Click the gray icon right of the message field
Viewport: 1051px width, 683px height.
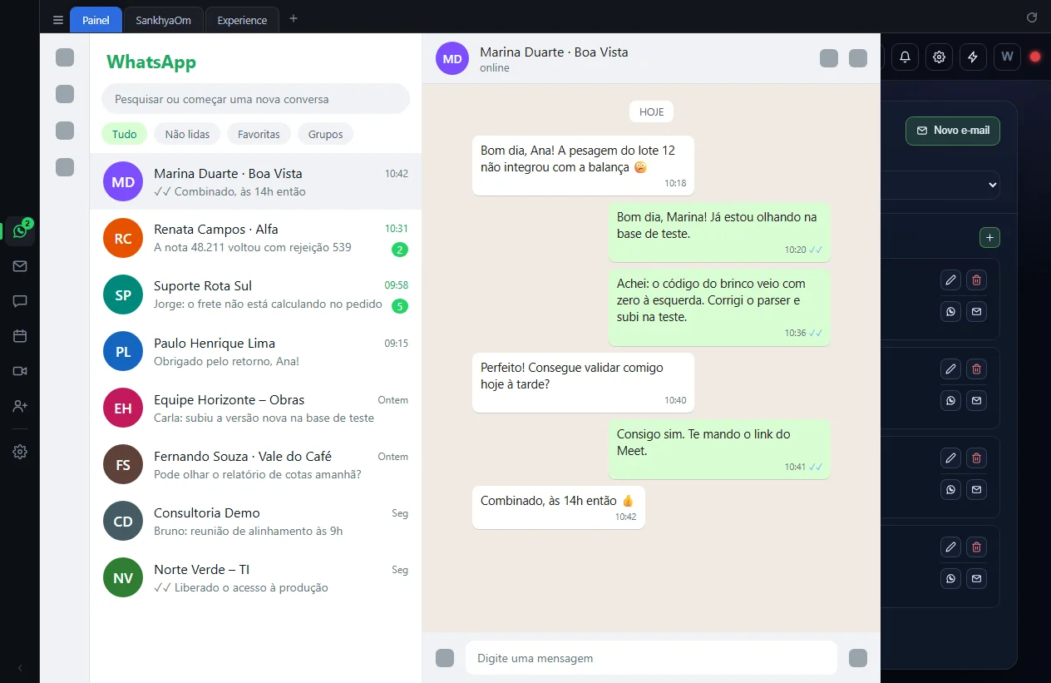pos(858,658)
